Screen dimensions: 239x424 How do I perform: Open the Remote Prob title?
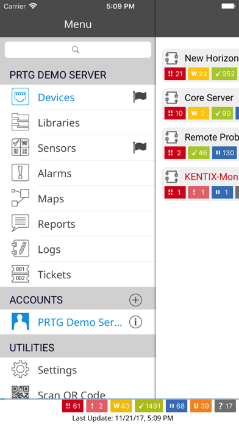click(x=212, y=137)
